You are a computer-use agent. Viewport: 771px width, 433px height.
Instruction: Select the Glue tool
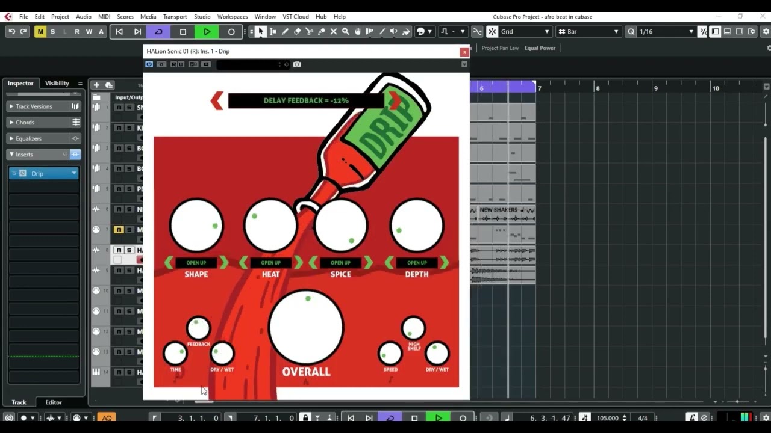pyautogui.click(x=321, y=31)
